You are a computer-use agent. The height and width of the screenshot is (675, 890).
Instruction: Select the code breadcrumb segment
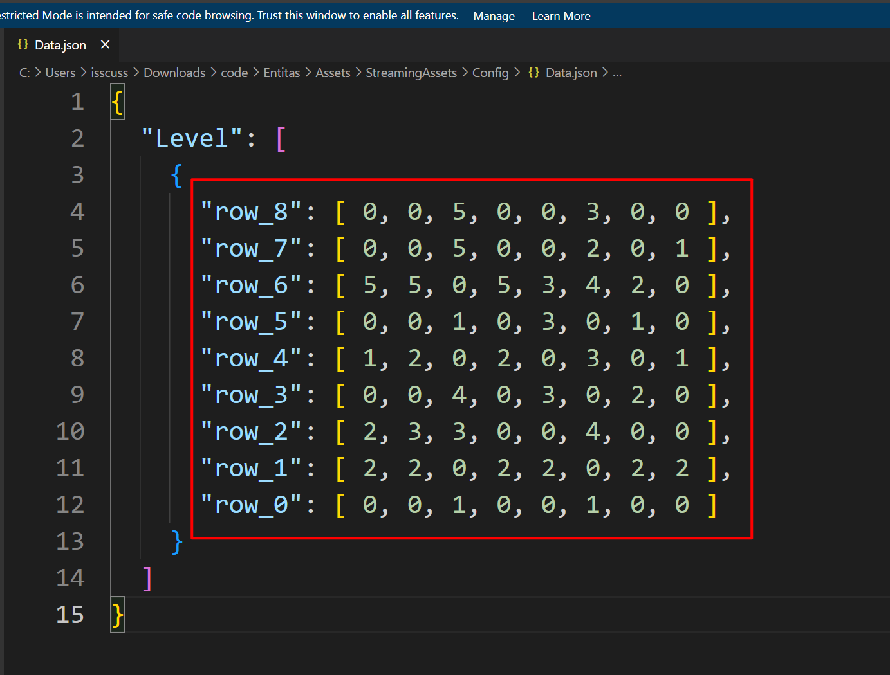click(234, 73)
